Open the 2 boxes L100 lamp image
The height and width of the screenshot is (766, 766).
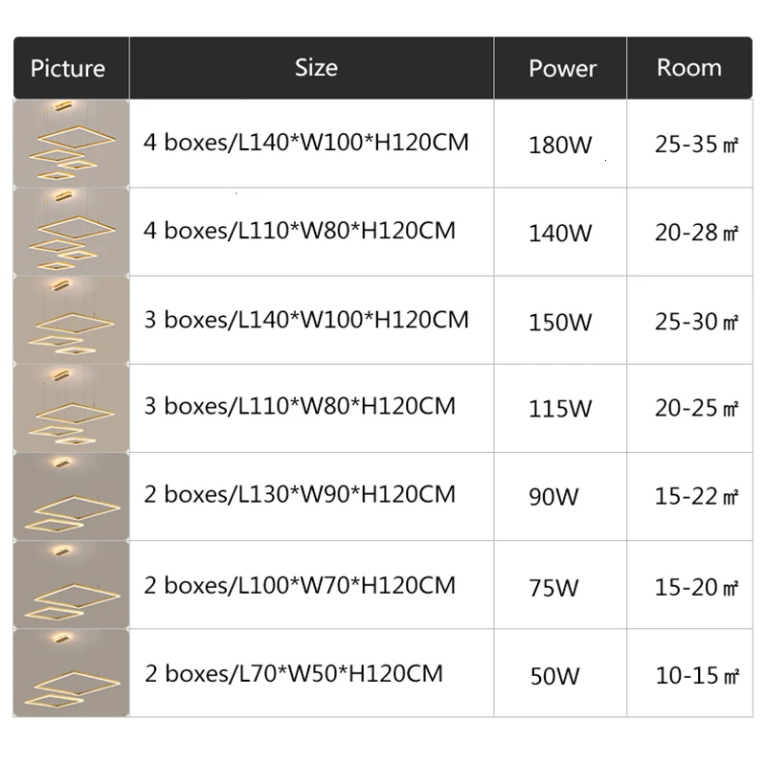pyautogui.click(x=70, y=584)
